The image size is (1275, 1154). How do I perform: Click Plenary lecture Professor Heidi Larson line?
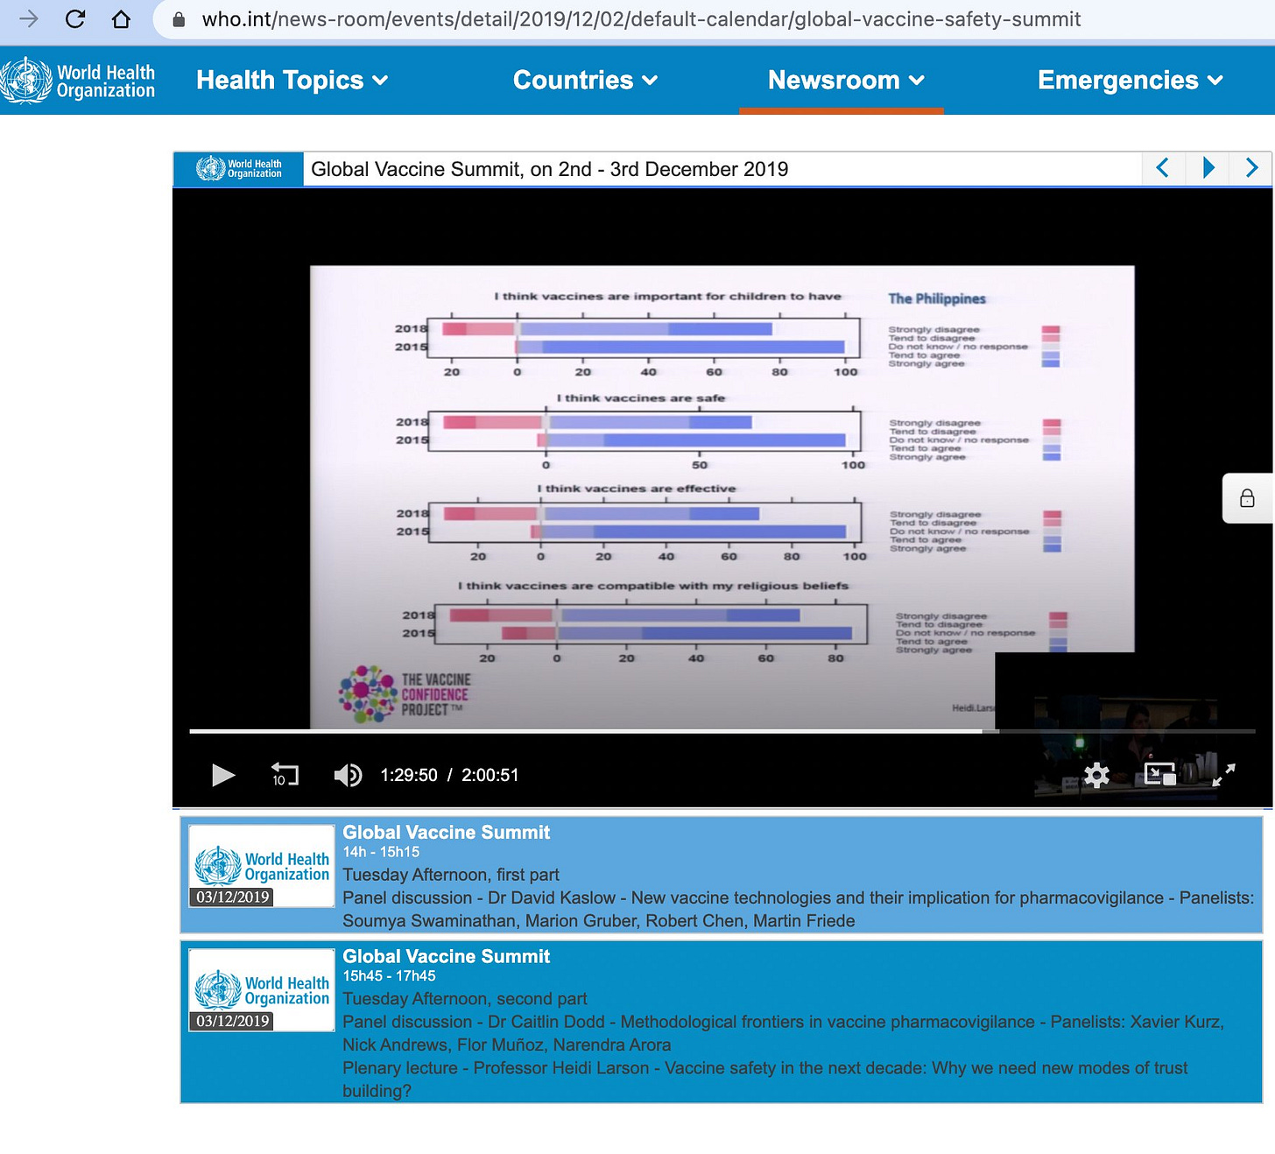[765, 1079]
